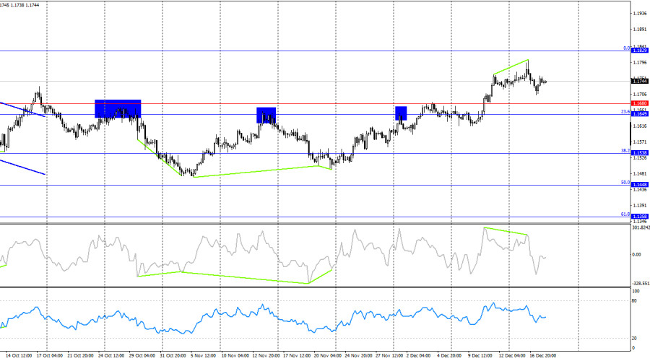Select the 50.0 Fibonacci label at 1.1448
The image size is (650, 361).
pyautogui.click(x=639, y=185)
